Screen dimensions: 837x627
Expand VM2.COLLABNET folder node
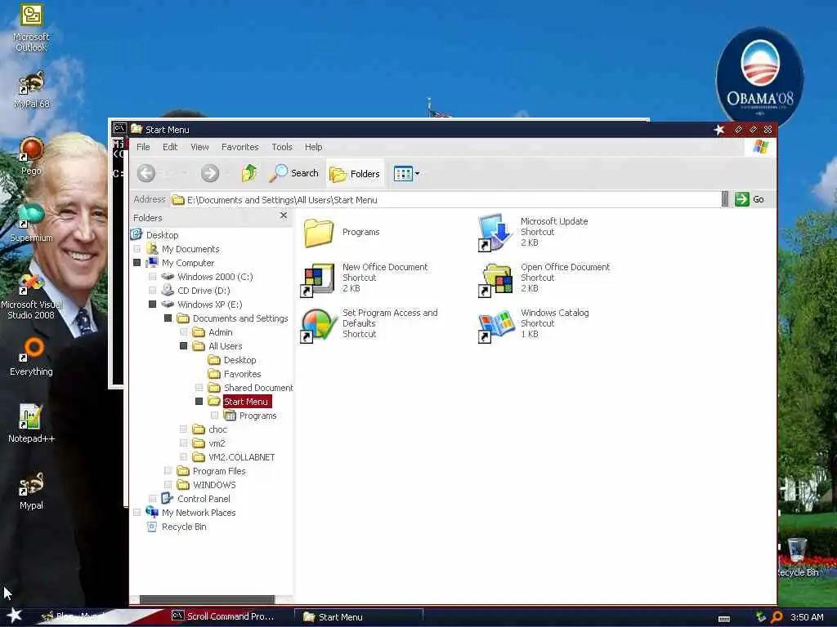coord(184,457)
